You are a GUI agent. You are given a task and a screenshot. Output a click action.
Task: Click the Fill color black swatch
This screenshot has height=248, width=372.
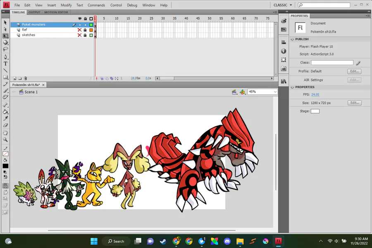5,166
